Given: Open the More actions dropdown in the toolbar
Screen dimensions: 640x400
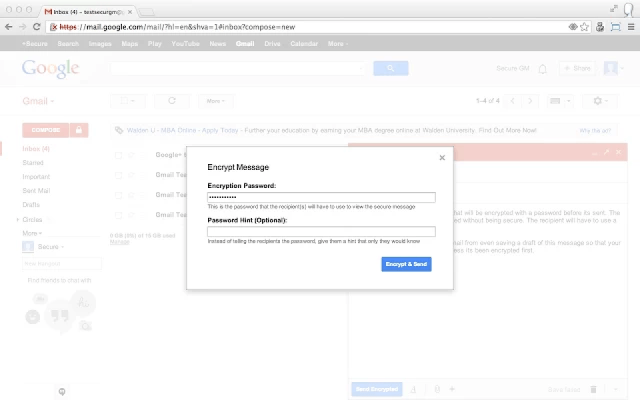Looking at the screenshot, I should click(x=215, y=101).
